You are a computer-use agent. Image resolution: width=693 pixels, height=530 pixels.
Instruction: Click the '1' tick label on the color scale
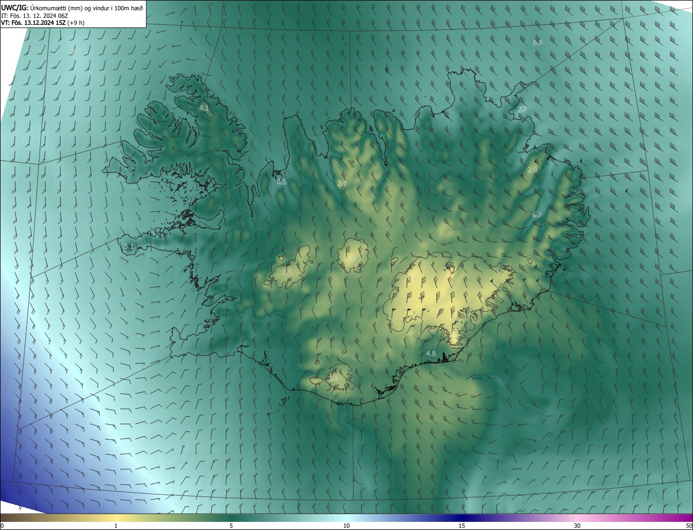(116, 526)
